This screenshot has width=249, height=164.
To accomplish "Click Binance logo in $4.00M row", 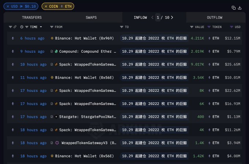I will coord(52,156).
